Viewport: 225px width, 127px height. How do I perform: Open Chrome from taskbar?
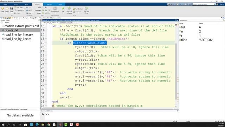click(49, 125)
